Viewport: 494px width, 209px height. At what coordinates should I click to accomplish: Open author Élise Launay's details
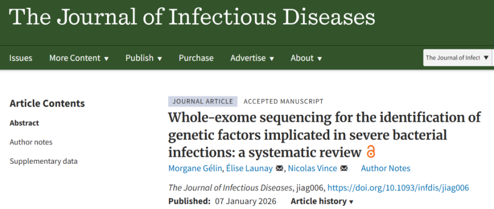coord(251,168)
